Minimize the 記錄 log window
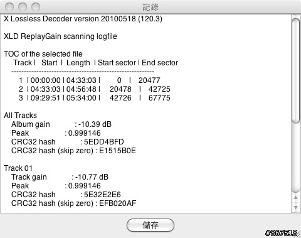 pos(23,7)
